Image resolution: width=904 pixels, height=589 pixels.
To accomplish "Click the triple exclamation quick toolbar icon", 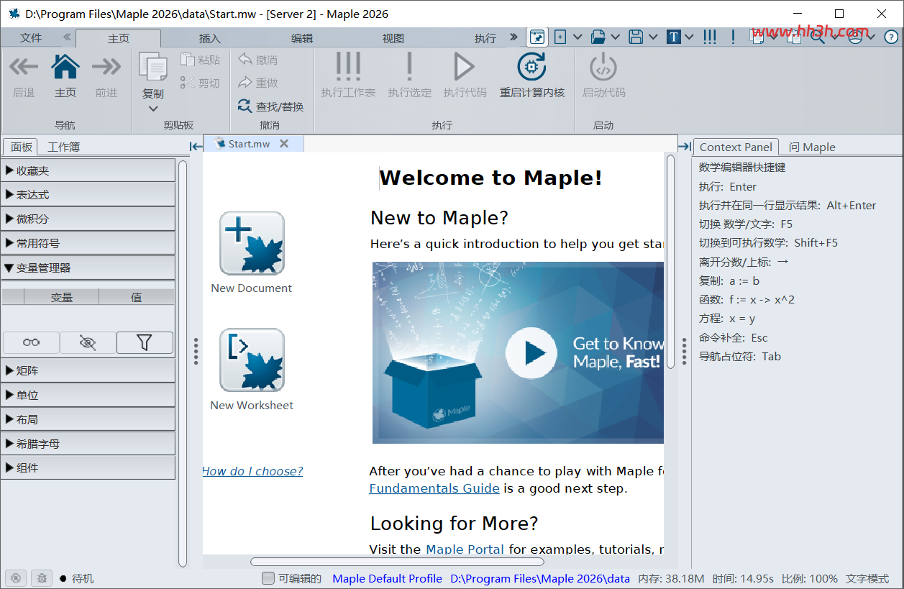I will point(710,37).
